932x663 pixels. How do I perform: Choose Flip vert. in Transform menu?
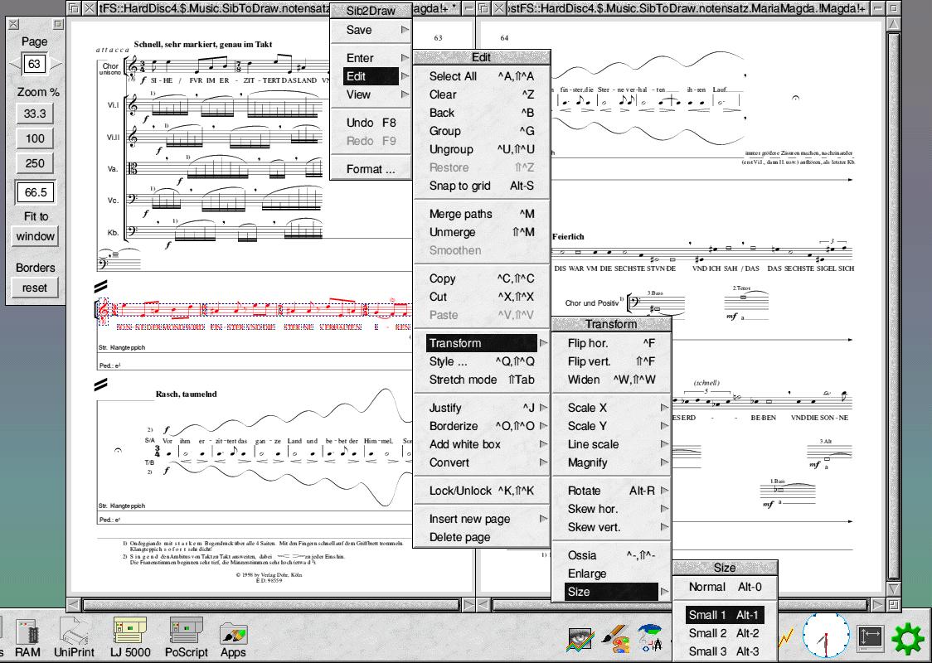[612, 361]
